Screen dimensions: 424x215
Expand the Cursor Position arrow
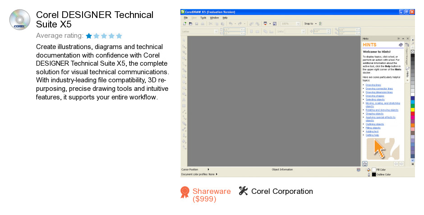(x=208, y=170)
